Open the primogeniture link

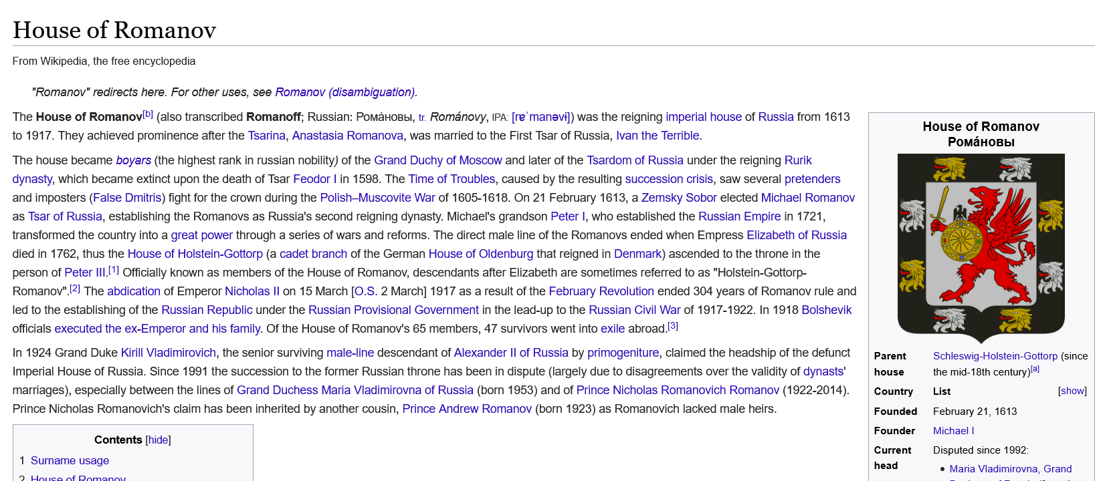(x=623, y=353)
